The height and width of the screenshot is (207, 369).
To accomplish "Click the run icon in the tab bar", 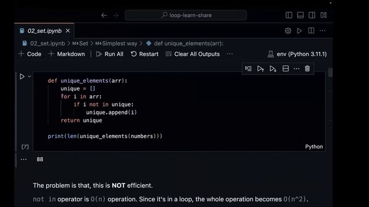I will pyautogui.click(x=299, y=30).
